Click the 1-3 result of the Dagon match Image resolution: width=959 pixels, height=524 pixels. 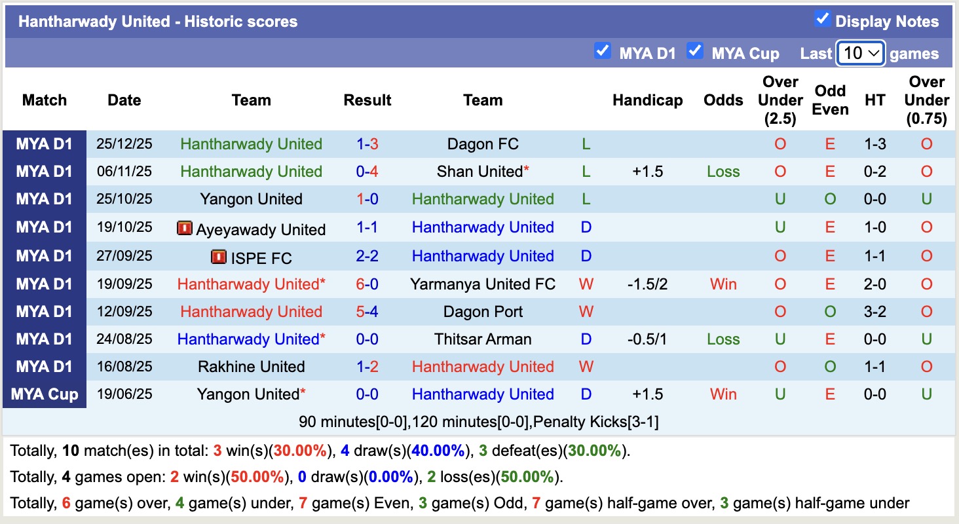(x=367, y=144)
